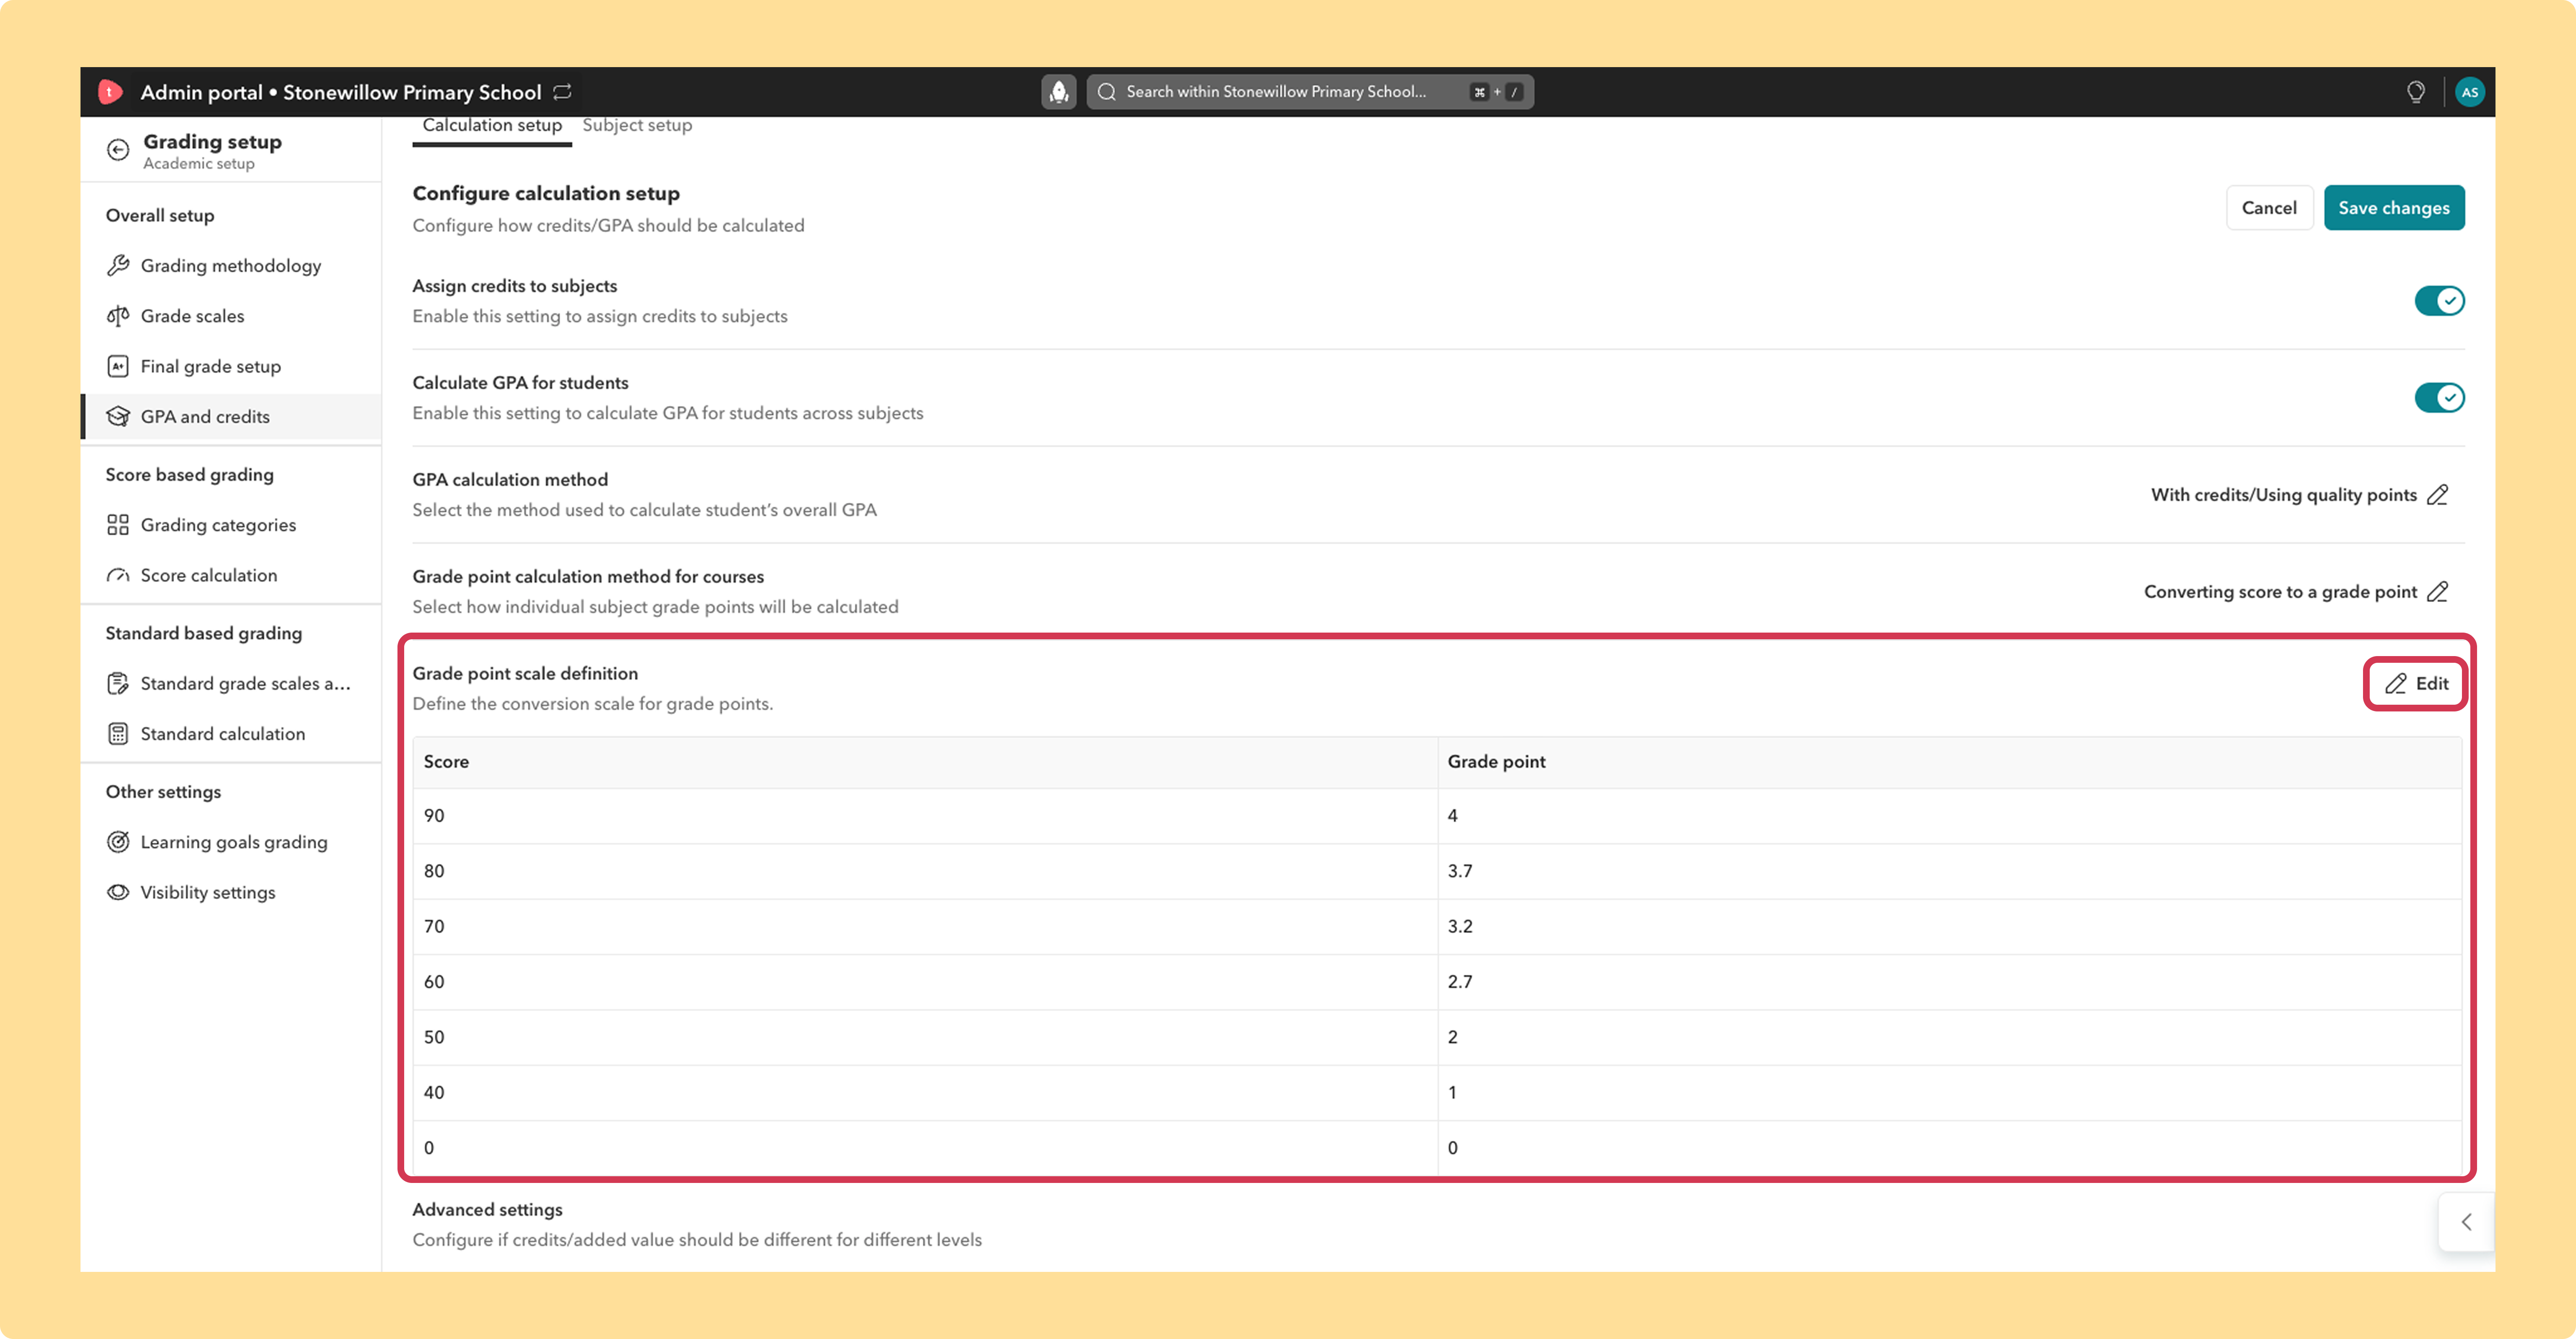The height and width of the screenshot is (1339, 2576).
Task: Click Edit grade point scale button
Action: [2415, 683]
